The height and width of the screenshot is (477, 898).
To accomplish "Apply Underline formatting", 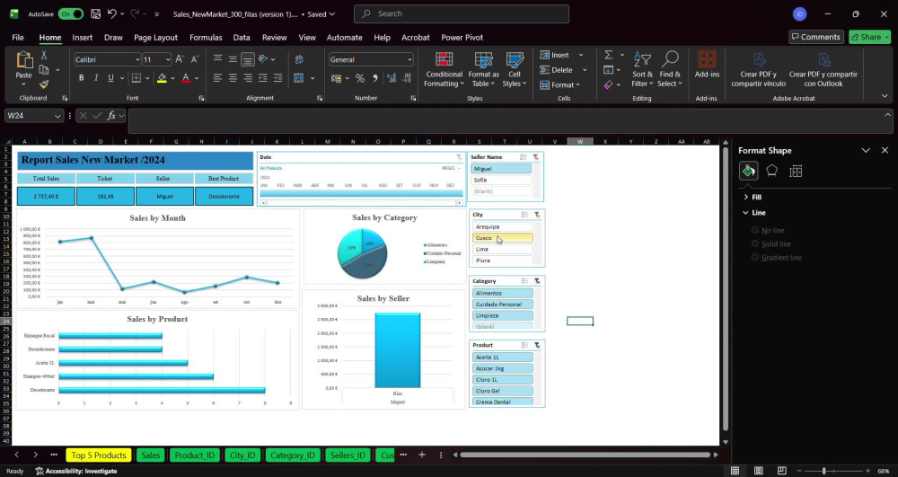I will tap(110, 78).
